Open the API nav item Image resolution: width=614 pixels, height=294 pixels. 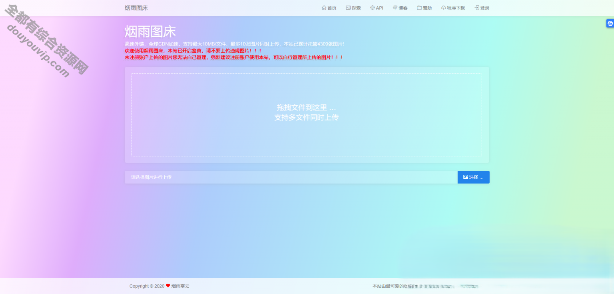point(377,8)
